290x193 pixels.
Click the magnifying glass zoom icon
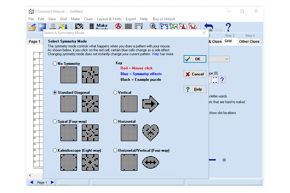153,26
